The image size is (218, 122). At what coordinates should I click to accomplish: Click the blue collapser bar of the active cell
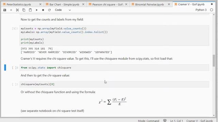(x=5, y=67)
